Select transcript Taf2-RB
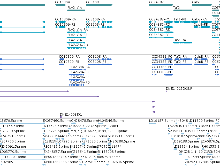The image size is (220, 166). 180,19
